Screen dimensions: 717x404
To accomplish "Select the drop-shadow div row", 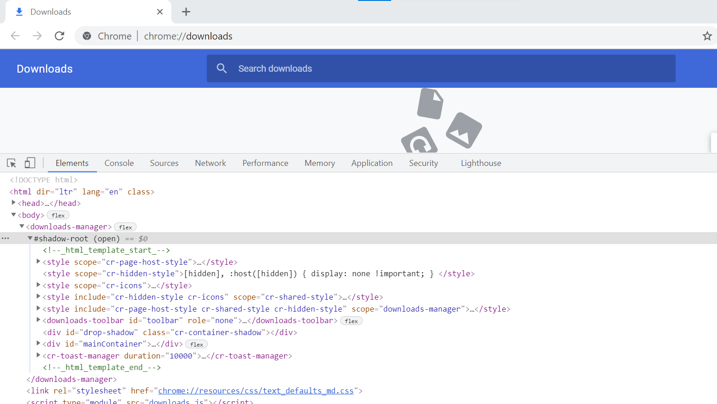I will 170,332.
